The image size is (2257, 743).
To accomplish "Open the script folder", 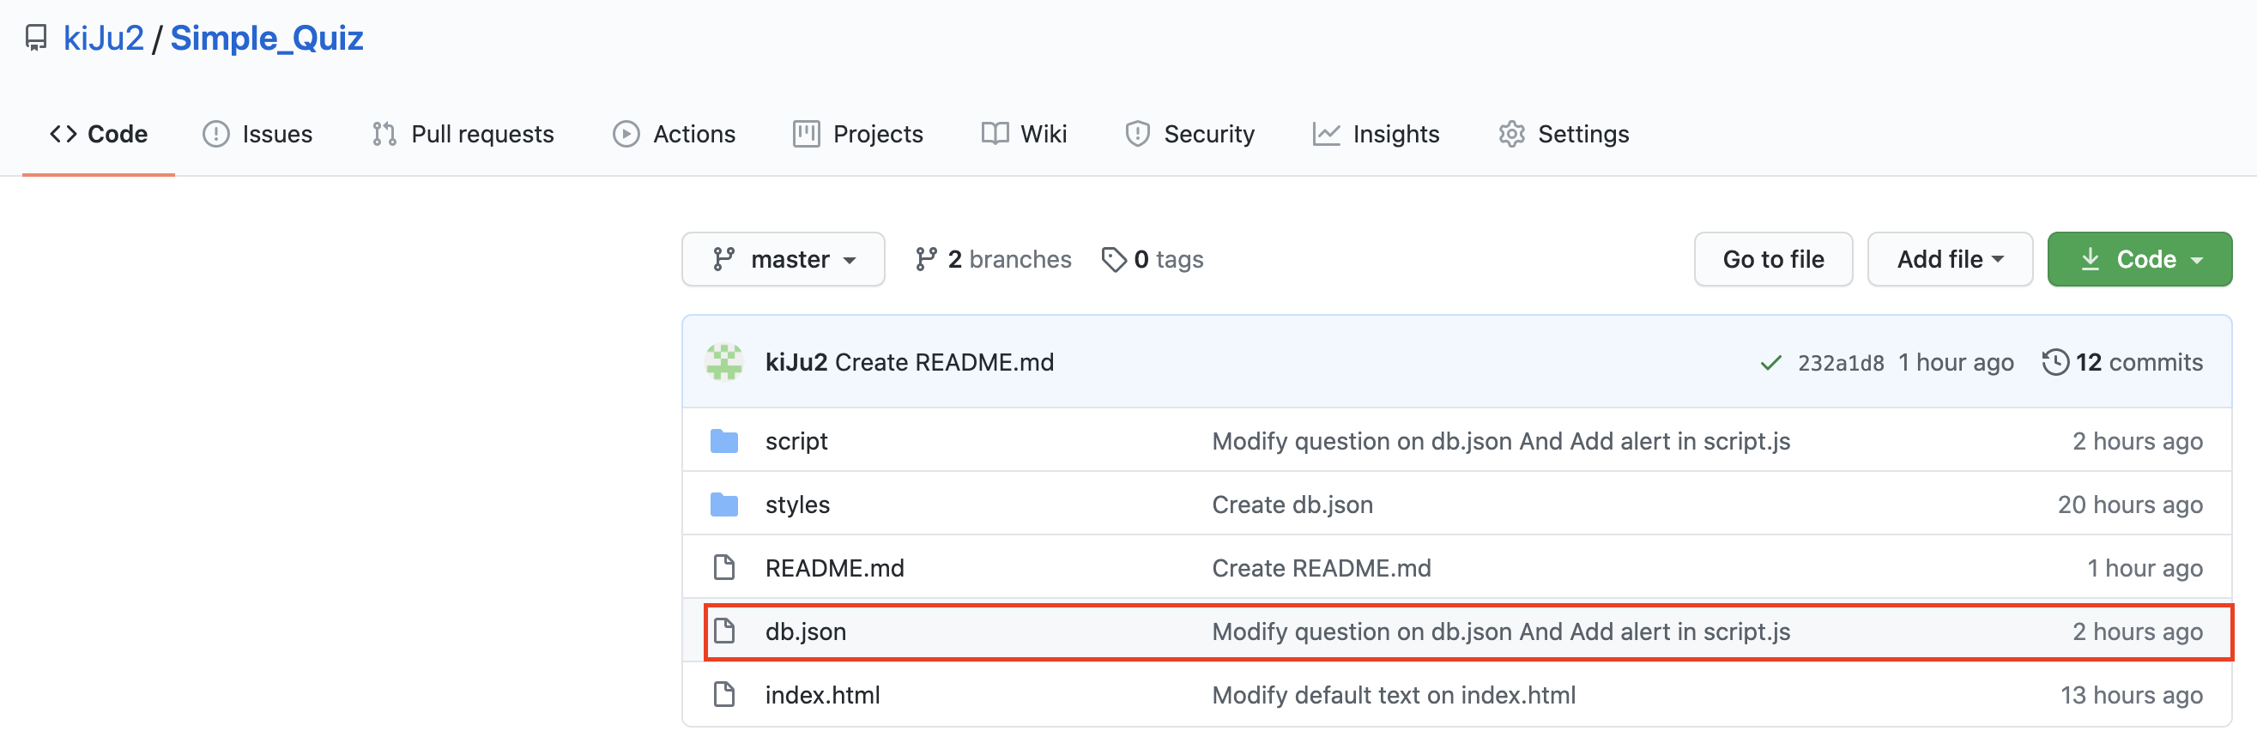I will coord(796,441).
